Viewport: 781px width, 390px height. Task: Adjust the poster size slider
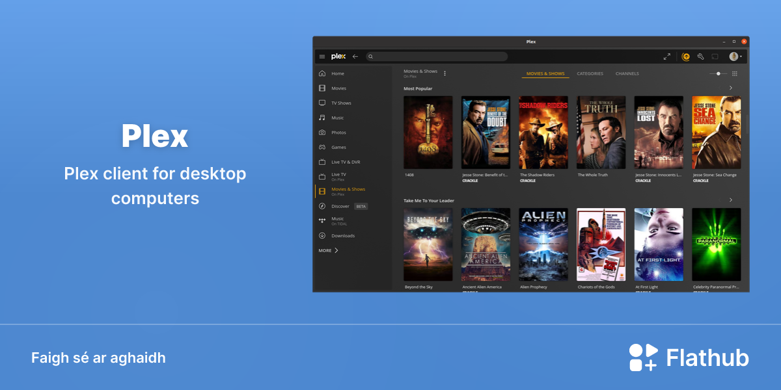719,73
